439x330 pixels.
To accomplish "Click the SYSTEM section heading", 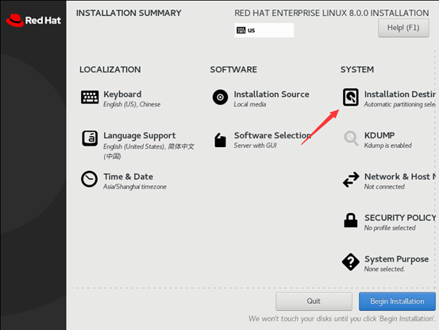I will [x=357, y=69].
